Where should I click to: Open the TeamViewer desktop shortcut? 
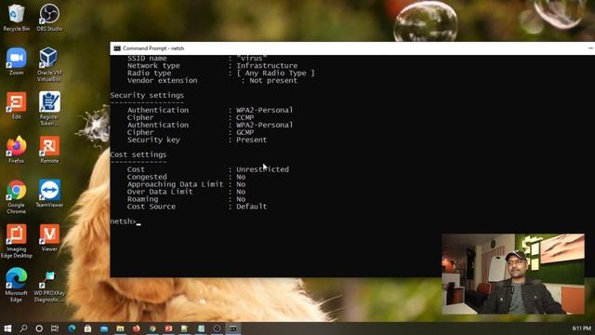pyautogui.click(x=49, y=194)
